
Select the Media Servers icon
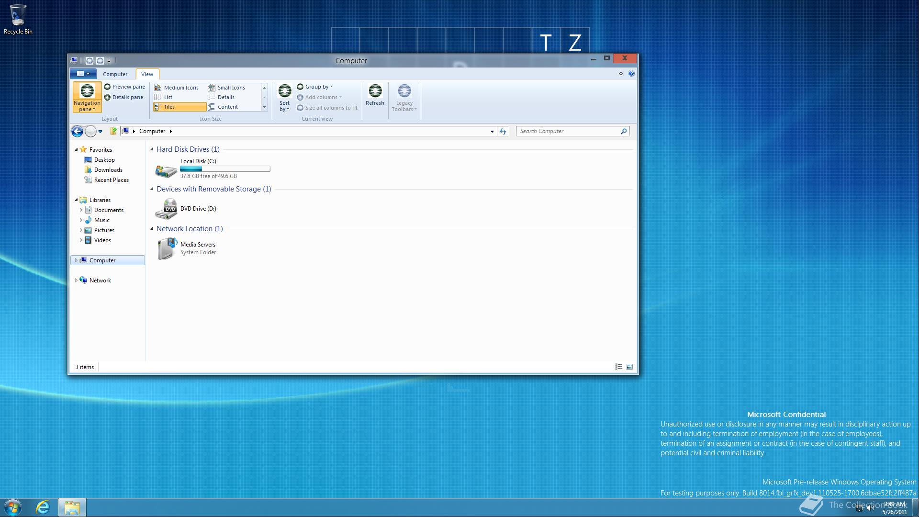pyautogui.click(x=167, y=249)
